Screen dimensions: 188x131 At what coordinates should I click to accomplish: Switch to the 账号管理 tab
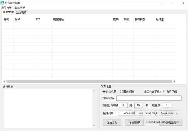[x=8, y=12]
